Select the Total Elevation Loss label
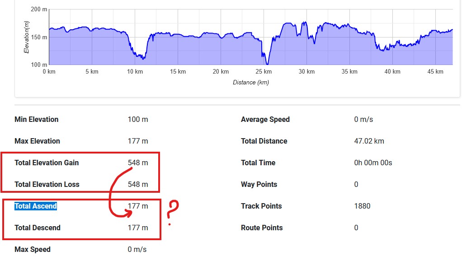The image size is (462, 265). [47, 185]
